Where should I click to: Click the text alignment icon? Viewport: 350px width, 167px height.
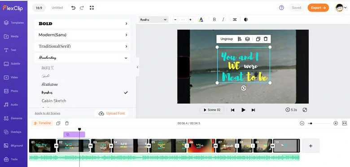(x=235, y=20)
